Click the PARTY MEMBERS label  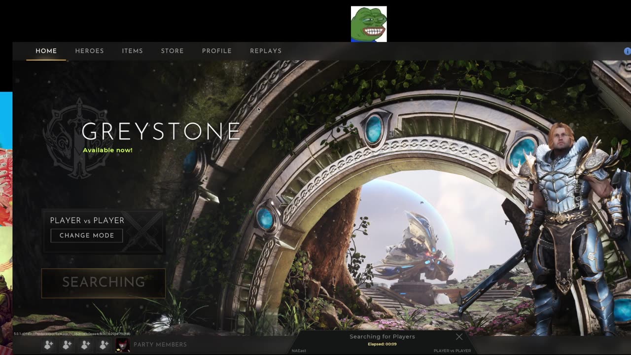(160, 345)
